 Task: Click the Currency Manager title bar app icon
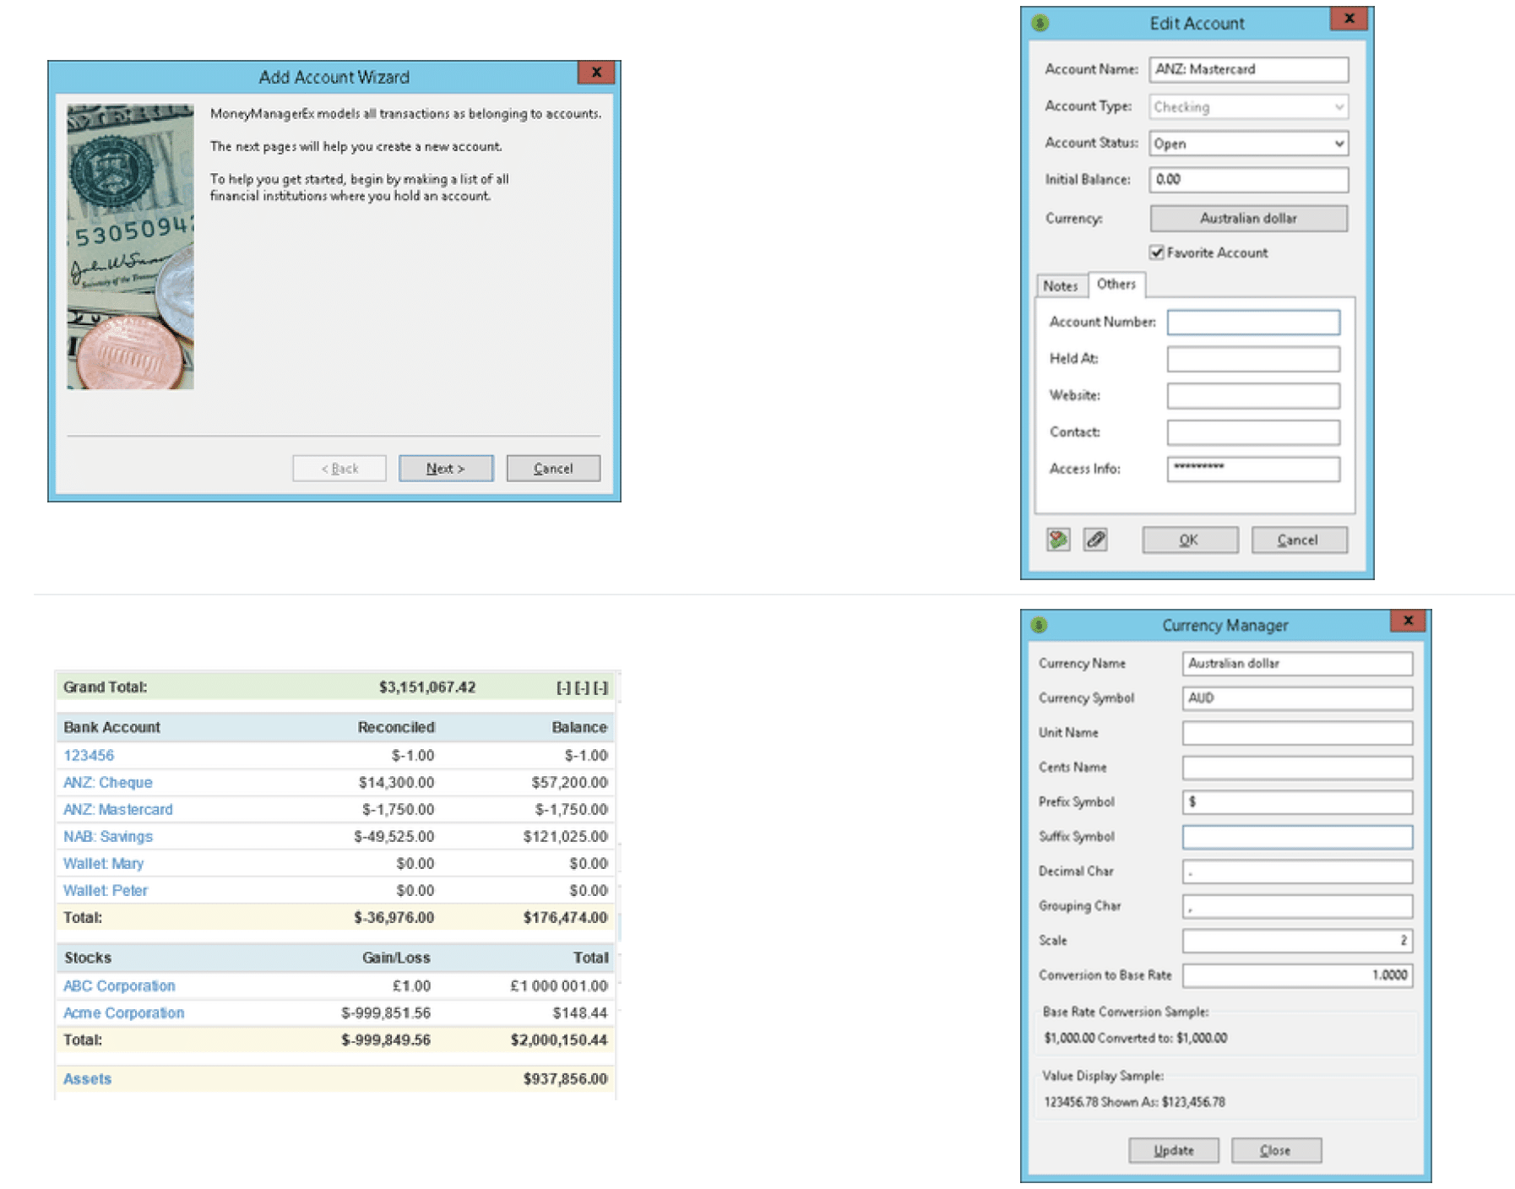(1040, 626)
